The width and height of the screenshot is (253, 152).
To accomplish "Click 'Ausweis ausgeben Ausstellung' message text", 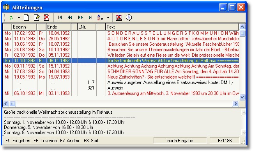I will 170,82.
